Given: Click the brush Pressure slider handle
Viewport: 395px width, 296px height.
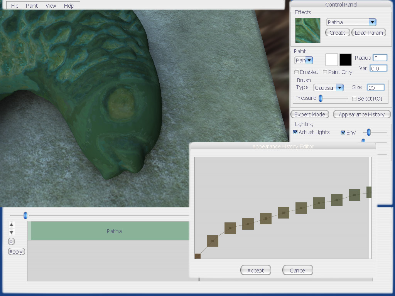Looking at the screenshot, I should pos(320,98).
